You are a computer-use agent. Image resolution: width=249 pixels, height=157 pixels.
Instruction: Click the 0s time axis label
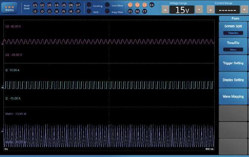tap(6, 149)
